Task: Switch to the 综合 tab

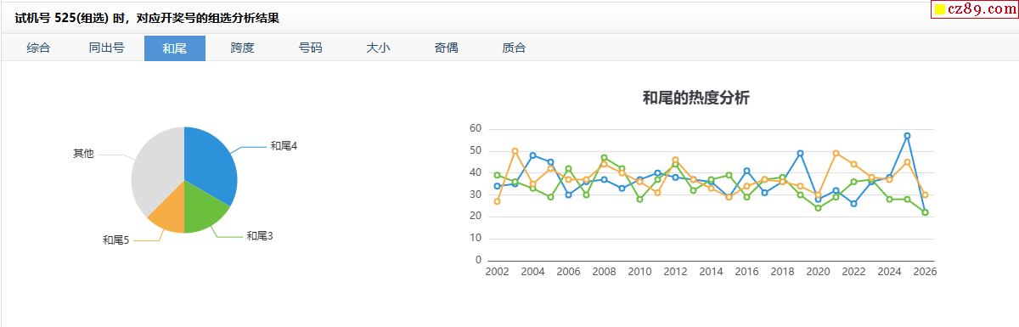Action: 38,48
